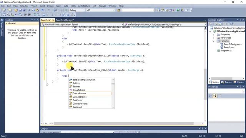Open the Analyze menu

pos(102,6)
